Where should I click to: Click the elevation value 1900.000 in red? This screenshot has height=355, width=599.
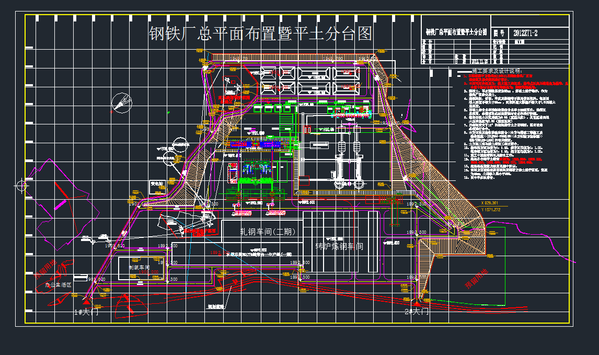pos(148,271)
